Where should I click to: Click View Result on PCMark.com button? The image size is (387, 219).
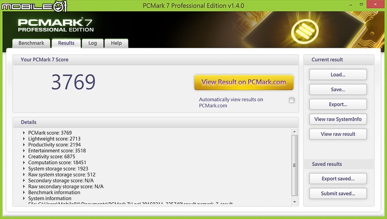point(244,82)
